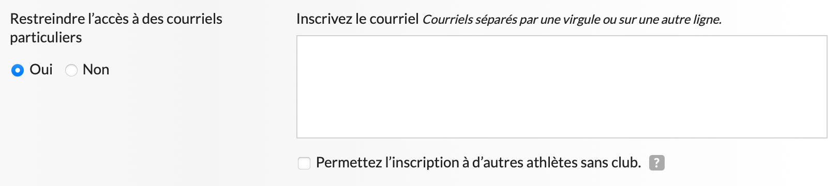This screenshot has height=186, width=839.
Task: Select the Non radio button
Action: tap(71, 70)
